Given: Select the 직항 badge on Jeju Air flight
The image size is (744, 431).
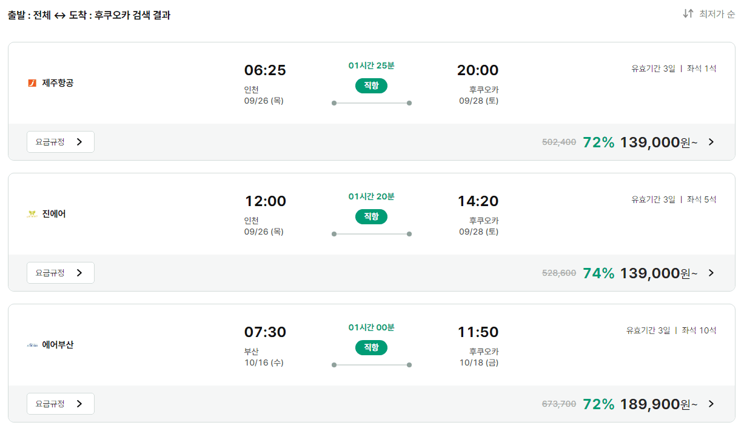Looking at the screenshot, I should [371, 85].
